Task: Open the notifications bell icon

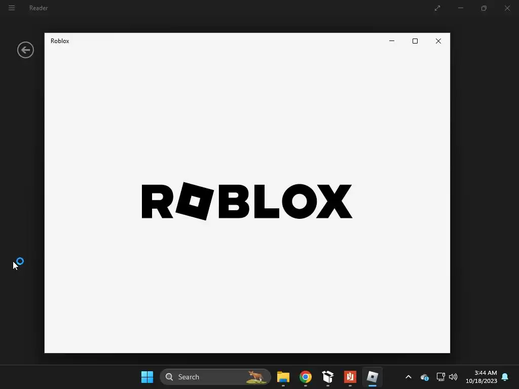Action: [x=505, y=377]
